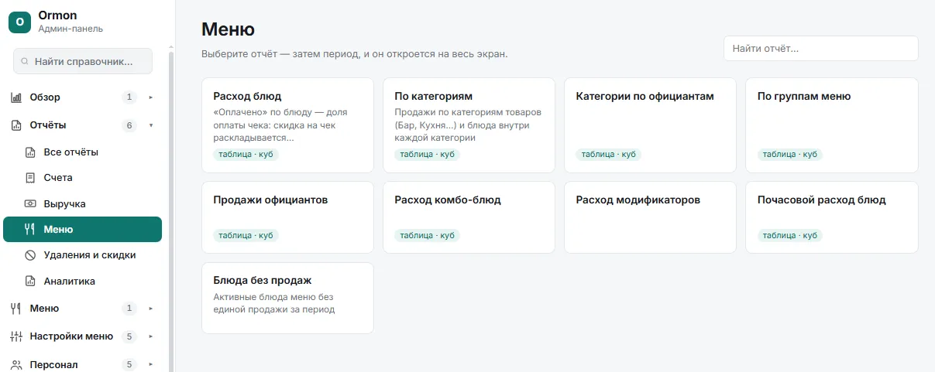Click the Меню page heading
The height and width of the screenshot is (372, 935).
click(228, 29)
